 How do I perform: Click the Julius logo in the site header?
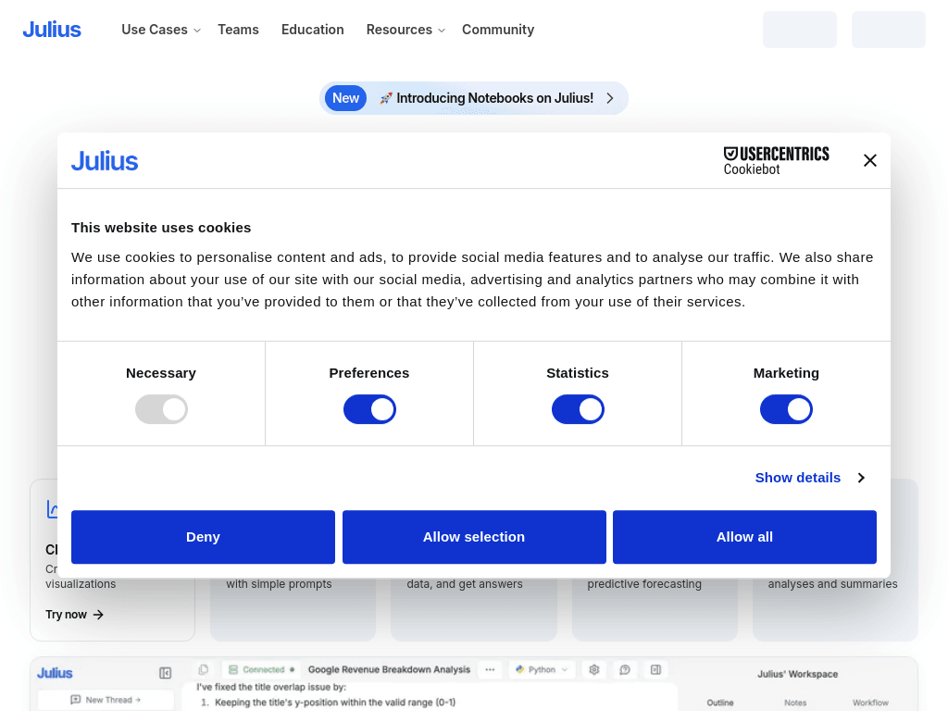(52, 30)
